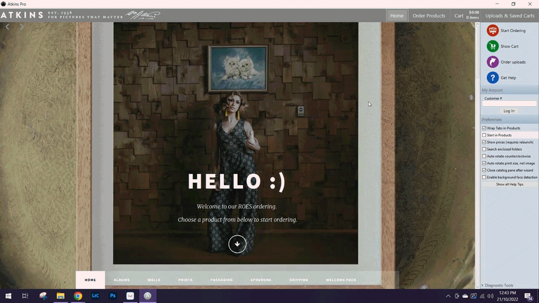The image size is (539, 303).
Task: Launch Google Chrome from the taskbar
Action: click(x=78, y=296)
